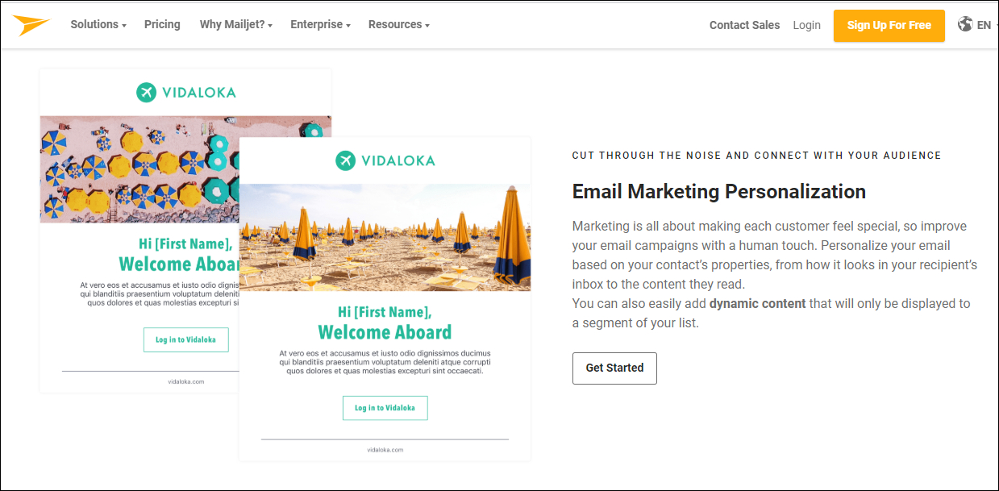This screenshot has width=999, height=491.
Task: Click the beach umbrellas photo in front email
Action: pyautogui.click(x=385, y=237)
